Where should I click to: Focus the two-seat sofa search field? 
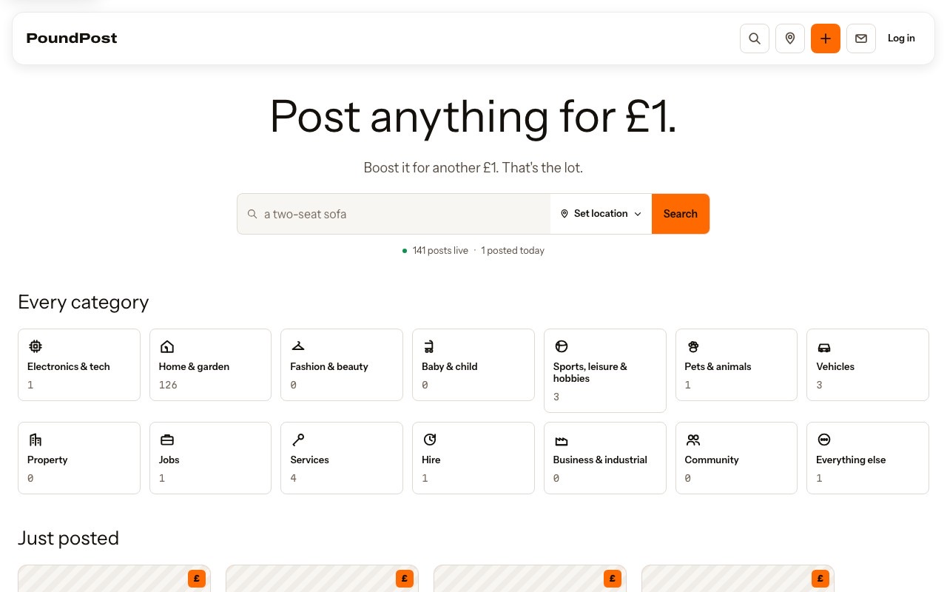click(394, 214)
